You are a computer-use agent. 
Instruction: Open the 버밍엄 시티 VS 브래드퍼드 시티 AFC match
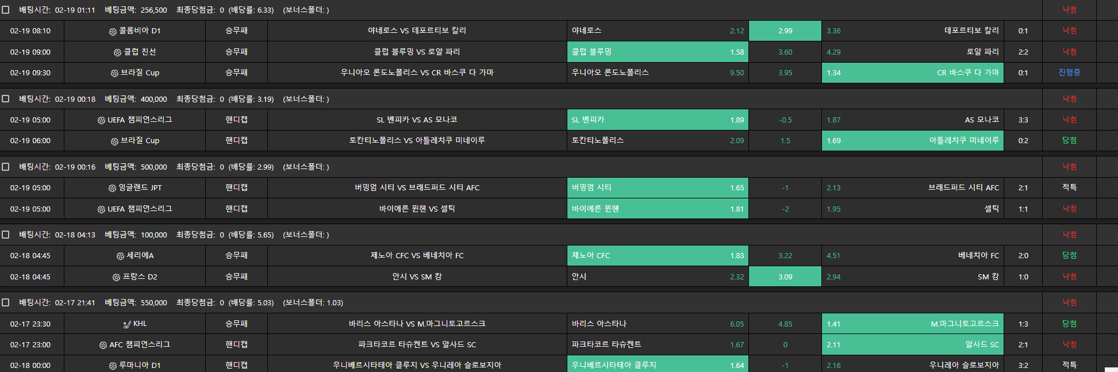click(417, 188)
